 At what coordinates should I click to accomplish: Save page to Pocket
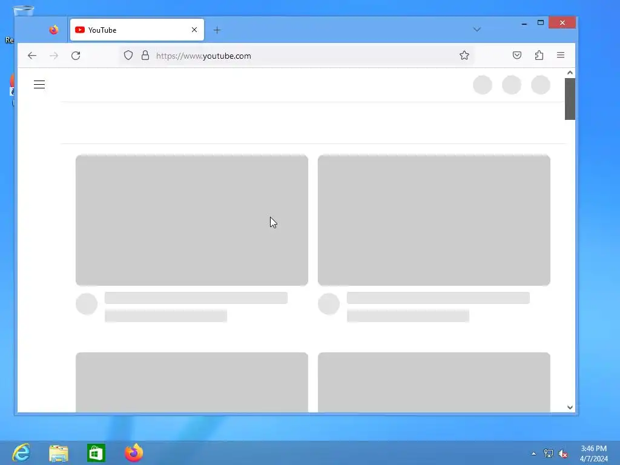pyautogui.click(x=517, y=55)
